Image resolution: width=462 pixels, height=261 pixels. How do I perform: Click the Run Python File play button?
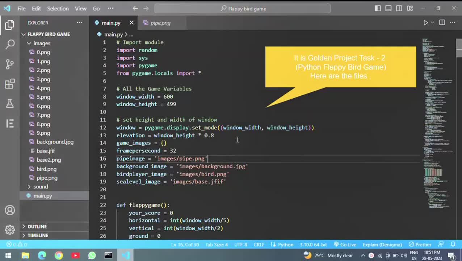click(x=426, y=23)
